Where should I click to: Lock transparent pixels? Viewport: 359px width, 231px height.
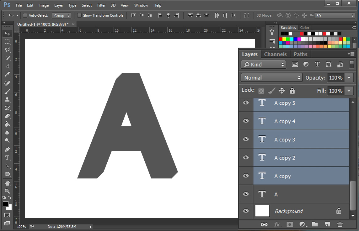click(261, 91)
